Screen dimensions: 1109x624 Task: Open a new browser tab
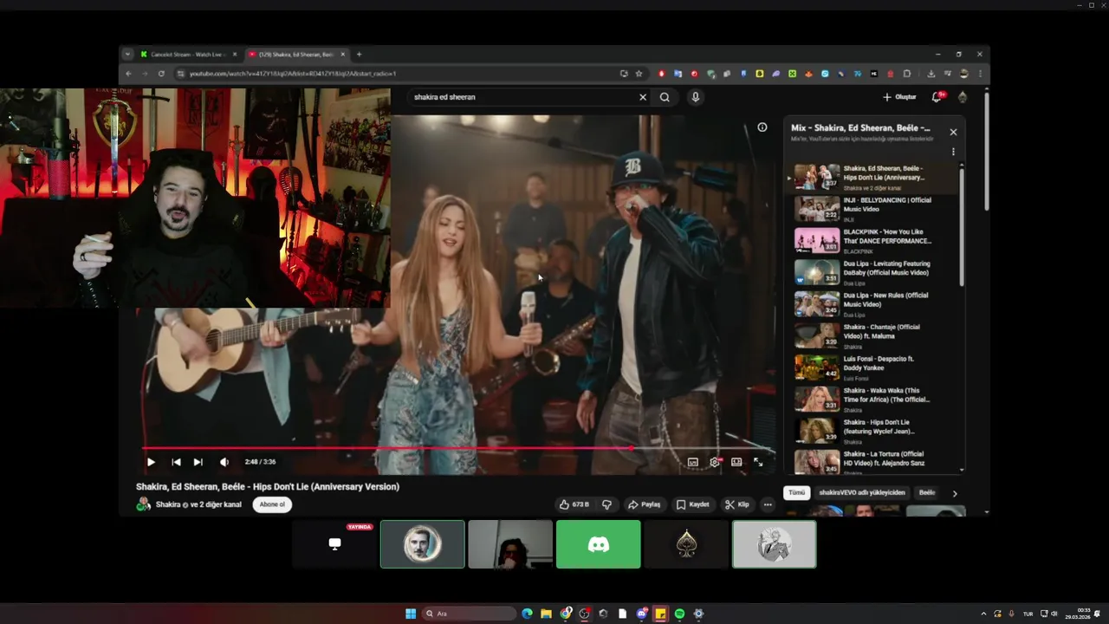[359, 55]
